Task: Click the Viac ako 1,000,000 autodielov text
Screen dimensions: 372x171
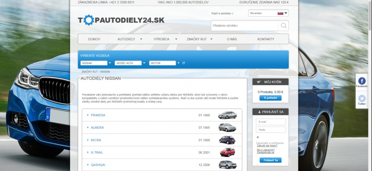Action: (183, 3)
